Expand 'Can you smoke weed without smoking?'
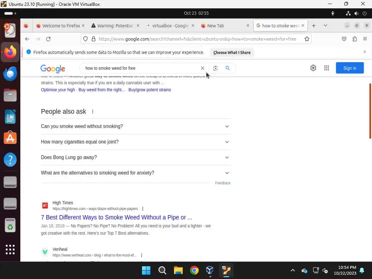 tap(136, 126)
